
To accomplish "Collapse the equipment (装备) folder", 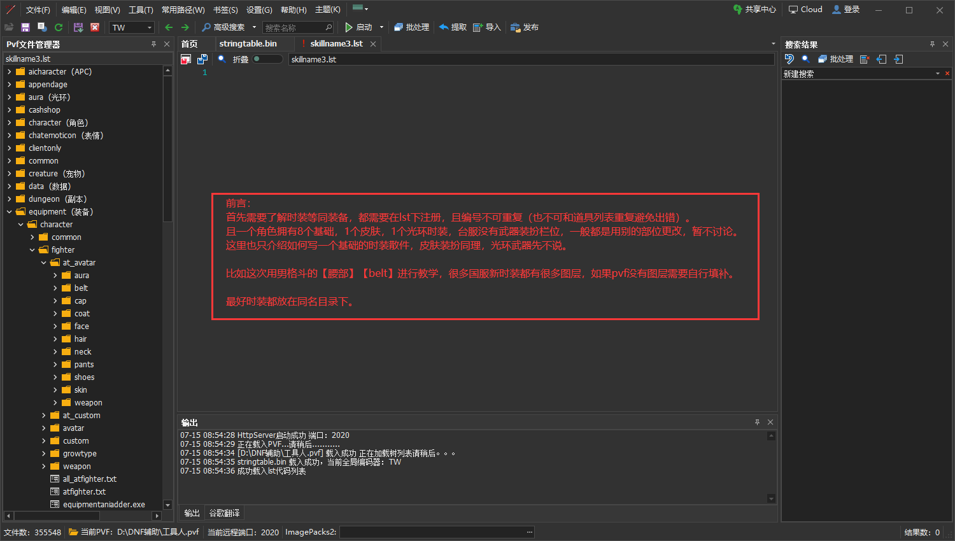I will pos(10,212).
